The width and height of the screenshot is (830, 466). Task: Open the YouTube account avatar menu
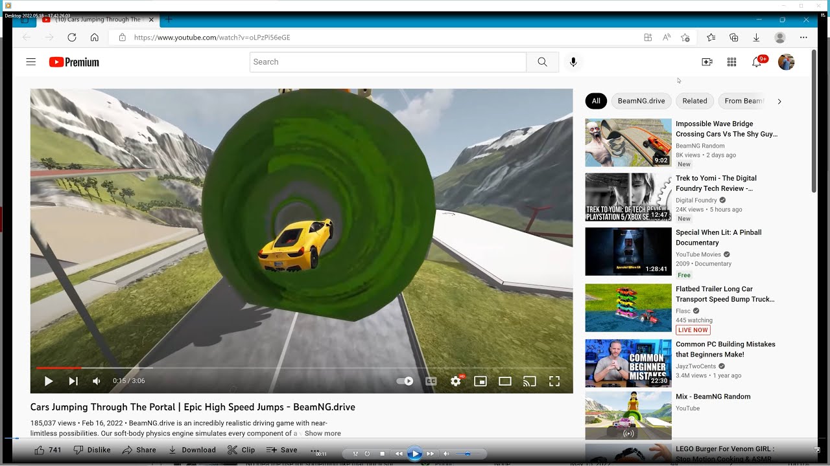[x=786, y=62]
